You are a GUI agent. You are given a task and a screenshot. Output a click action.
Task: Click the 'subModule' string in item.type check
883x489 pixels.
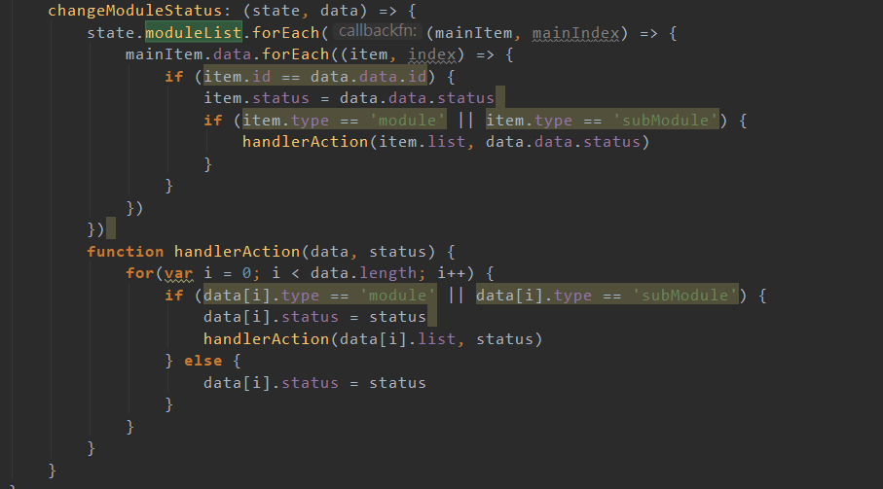point(665,121)
